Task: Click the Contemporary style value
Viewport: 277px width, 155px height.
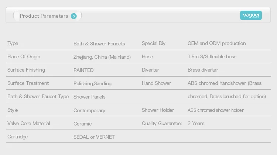Action: [89, 110]
